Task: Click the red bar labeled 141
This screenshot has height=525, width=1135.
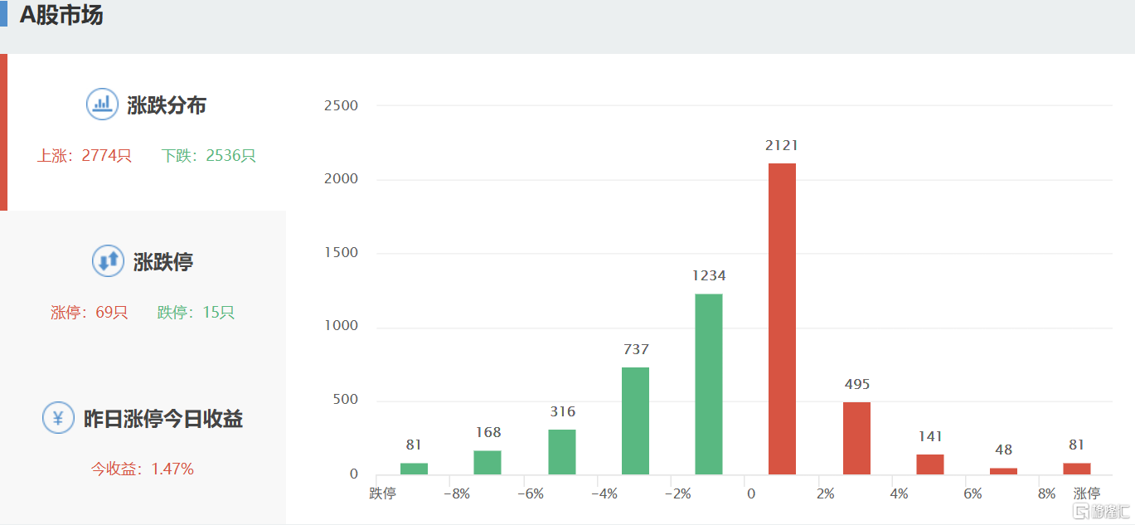Action: pyautogui.click(x=930, y=464)
